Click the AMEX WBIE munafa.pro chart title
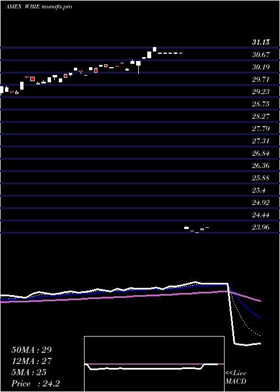280x392 pixels. tap(39, 7)
